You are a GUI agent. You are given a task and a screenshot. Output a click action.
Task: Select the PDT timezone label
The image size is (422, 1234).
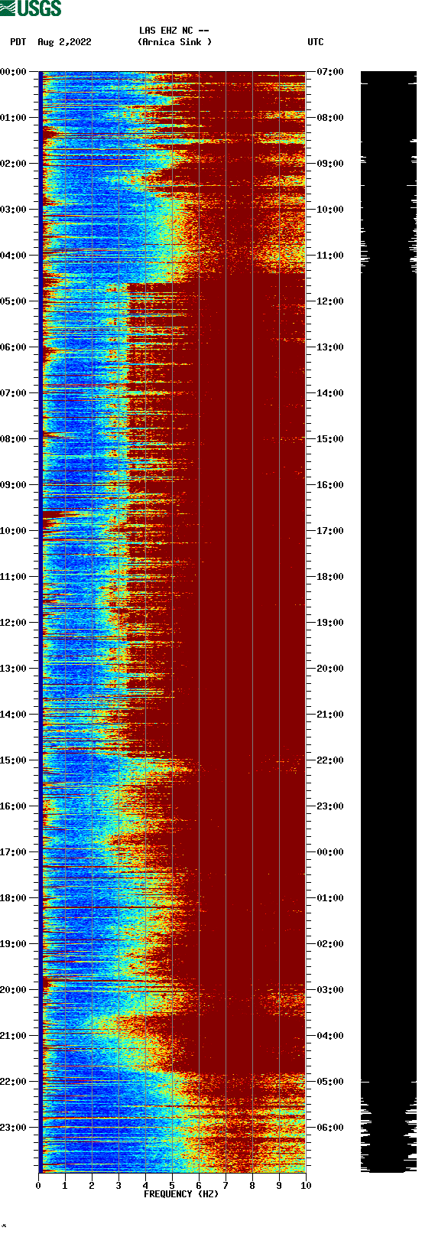click(18, 42)
